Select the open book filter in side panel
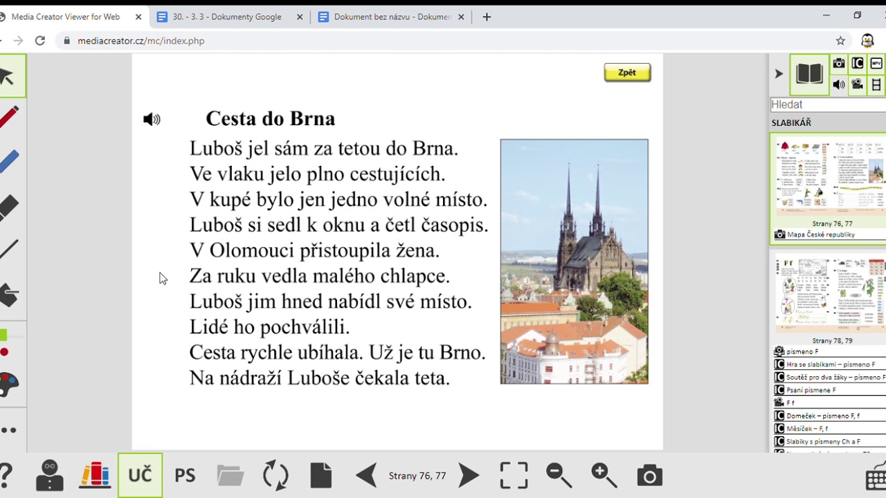 coord(809,74)
